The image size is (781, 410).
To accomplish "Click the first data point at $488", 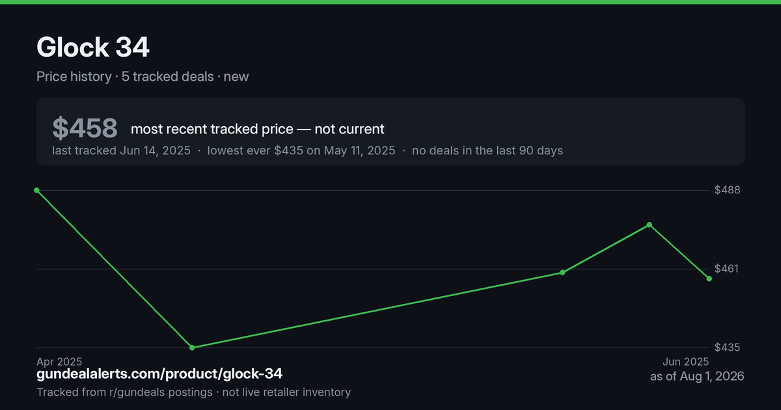I will point(37,190).
